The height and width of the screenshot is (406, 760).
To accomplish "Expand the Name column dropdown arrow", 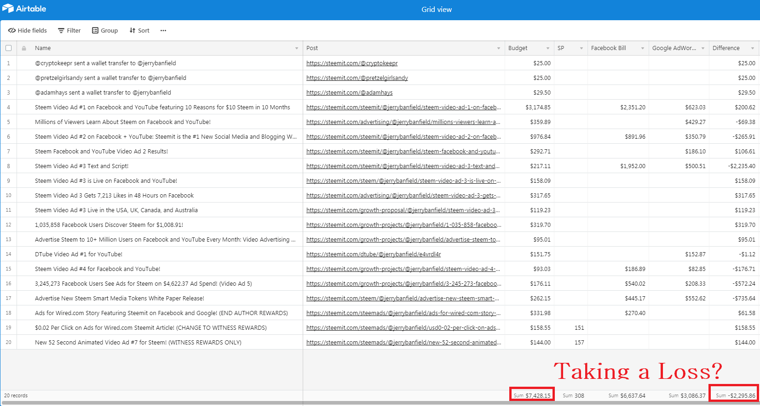I will pos(297,48).
